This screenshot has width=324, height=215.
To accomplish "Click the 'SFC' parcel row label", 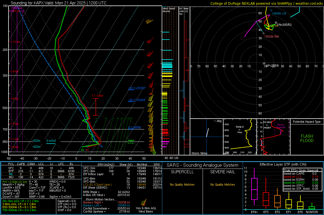I will pyautogui.click(x=11, y=168).
